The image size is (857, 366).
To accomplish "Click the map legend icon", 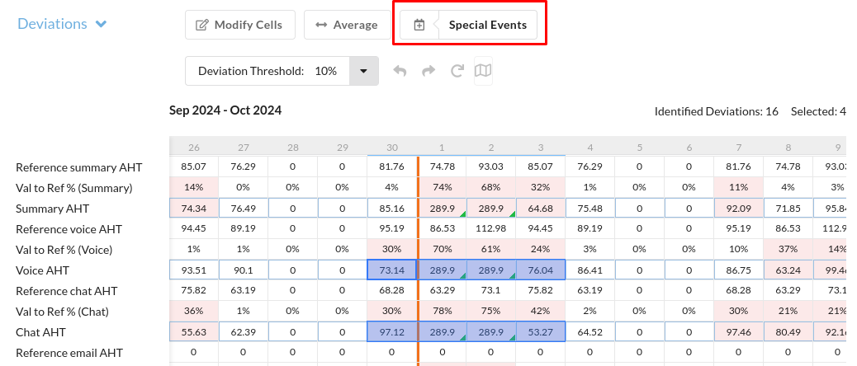I will (483, 71).
